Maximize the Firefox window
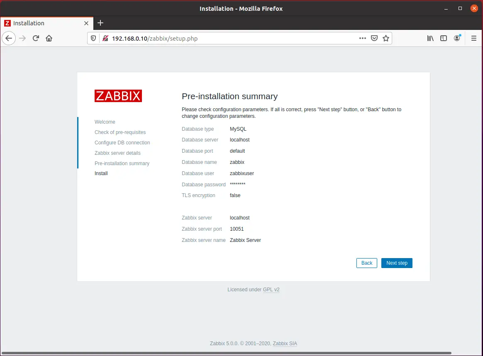 coord(460,8)
